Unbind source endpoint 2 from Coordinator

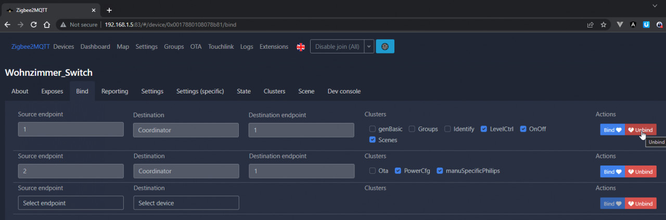641,172
